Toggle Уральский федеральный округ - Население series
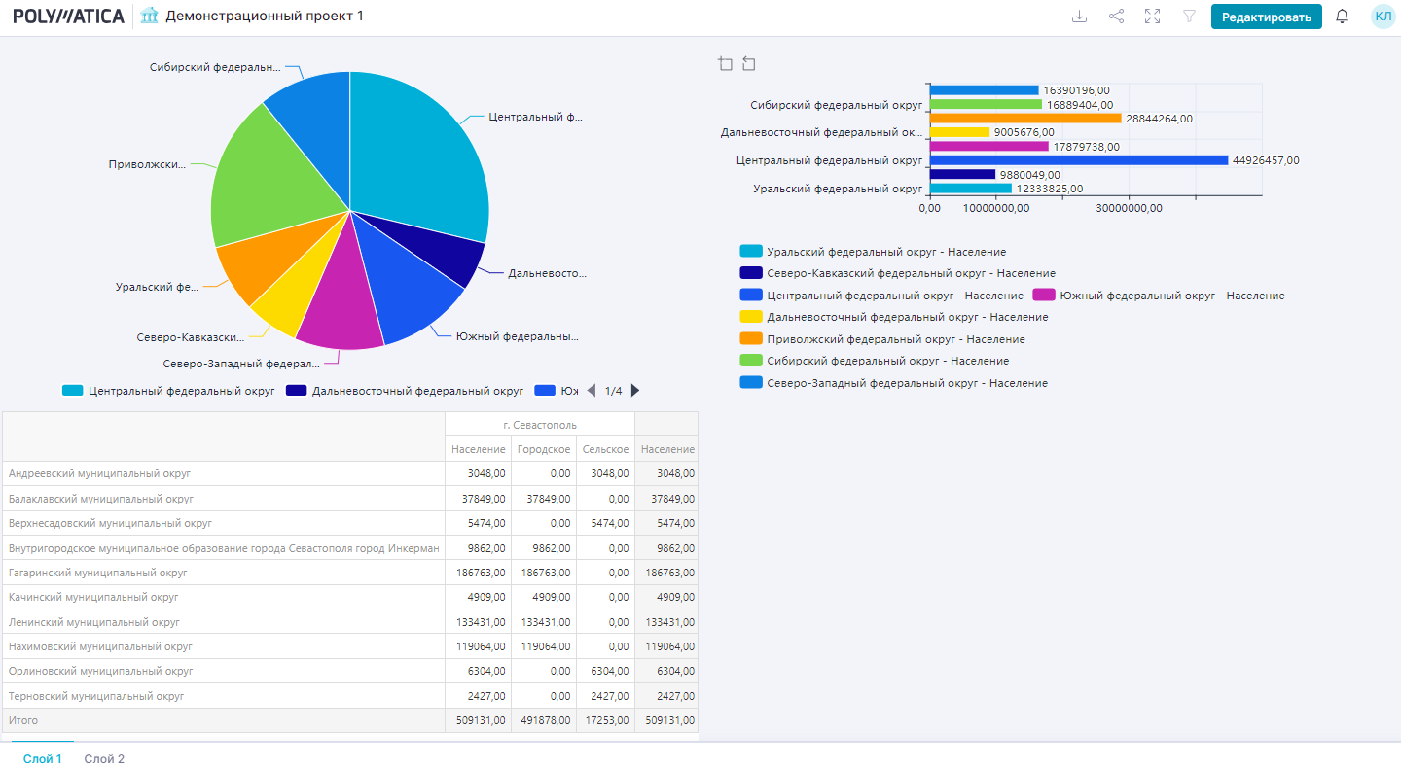Image resolution: width=1401 pixels, height=765 pixels. point(873,252)
